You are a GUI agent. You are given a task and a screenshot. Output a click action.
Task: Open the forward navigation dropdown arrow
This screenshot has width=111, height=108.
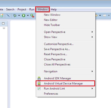tap(109, 15)
